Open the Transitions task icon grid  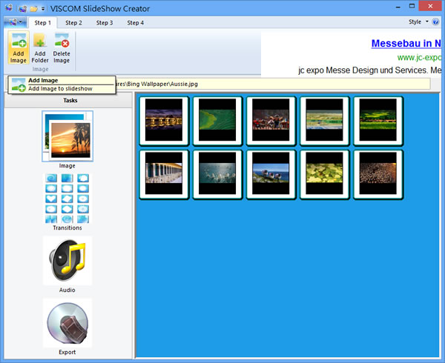tap(67, 198)
